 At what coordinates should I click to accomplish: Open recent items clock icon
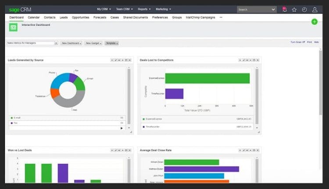(304, 10)
